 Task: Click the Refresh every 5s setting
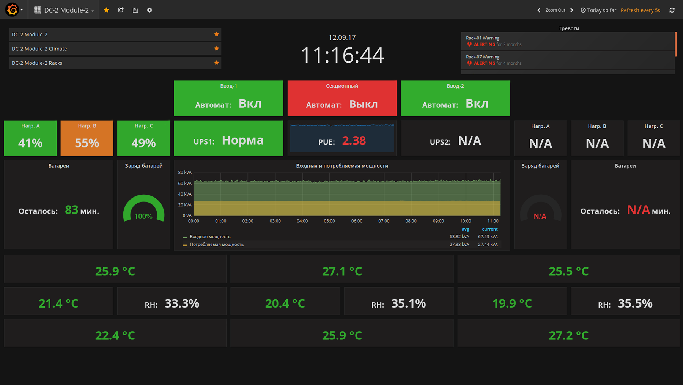[641, 10]
